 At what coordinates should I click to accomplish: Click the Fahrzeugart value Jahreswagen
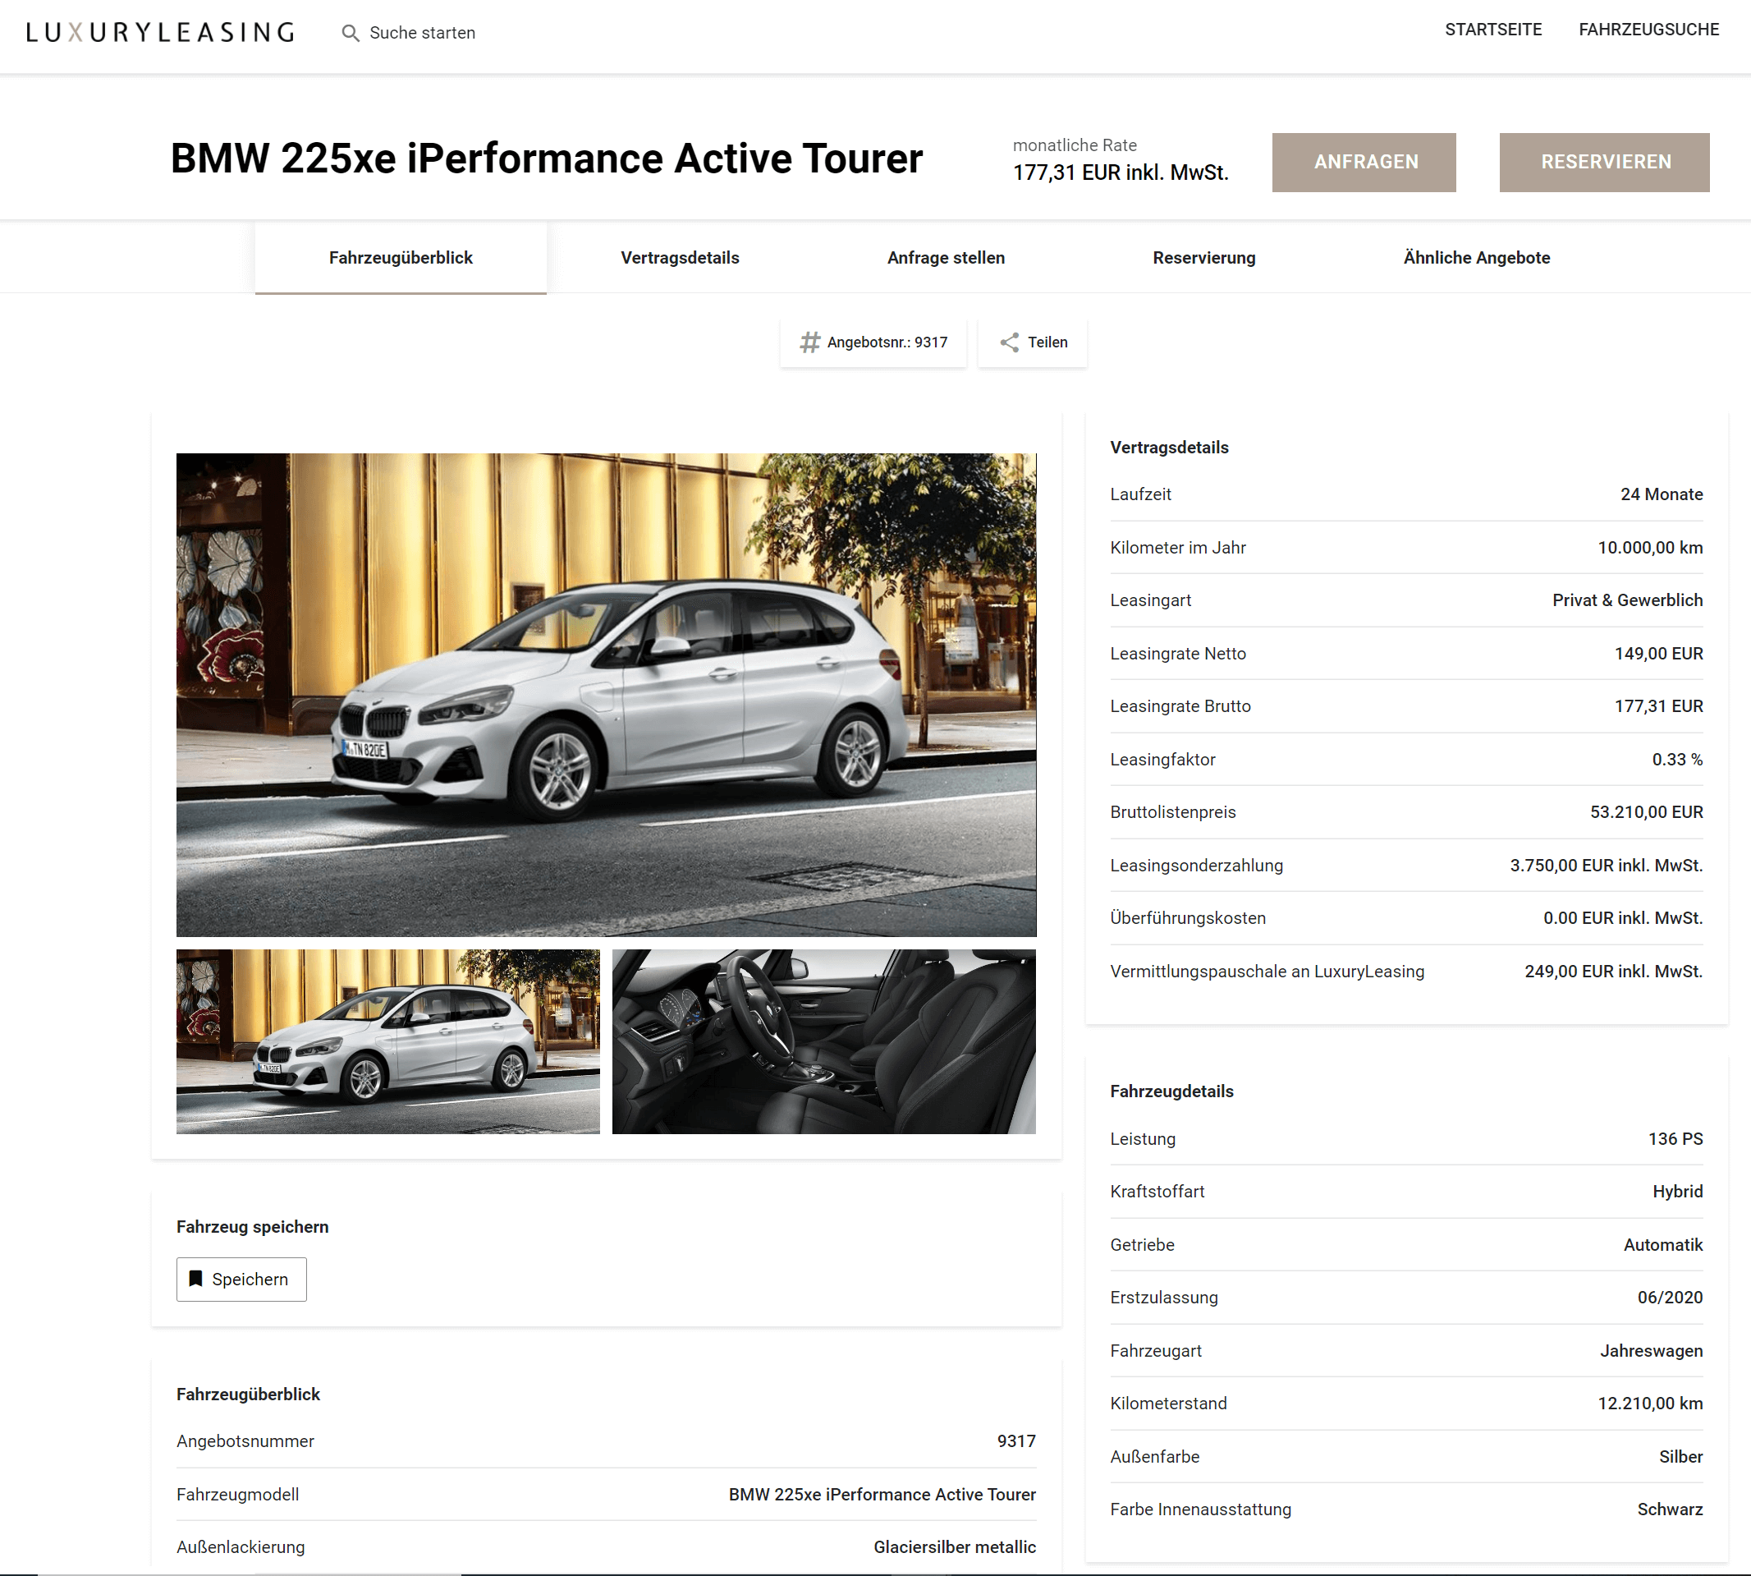[1651, 1351]
